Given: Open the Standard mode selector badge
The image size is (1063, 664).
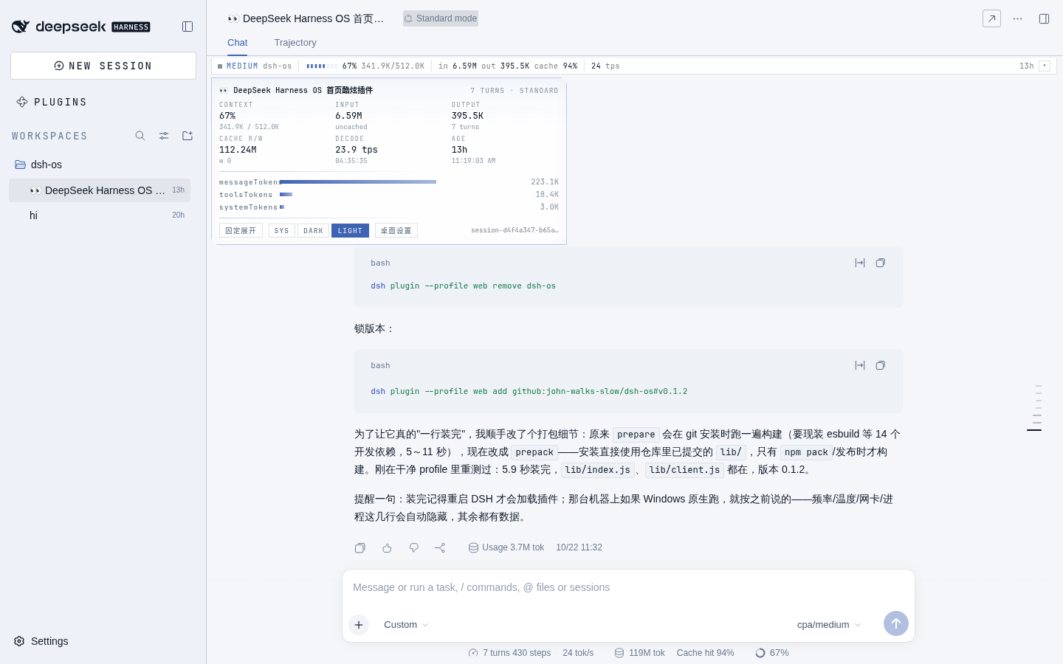Looking at the screenshot, I should (x=441, y=18).
